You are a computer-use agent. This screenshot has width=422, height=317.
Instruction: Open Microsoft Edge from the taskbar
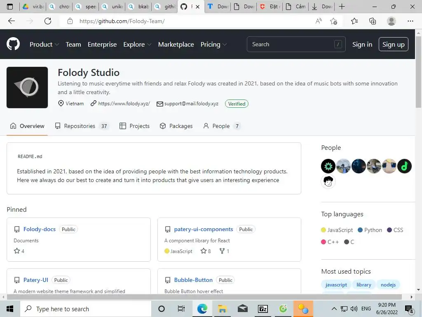pos(202,309)
